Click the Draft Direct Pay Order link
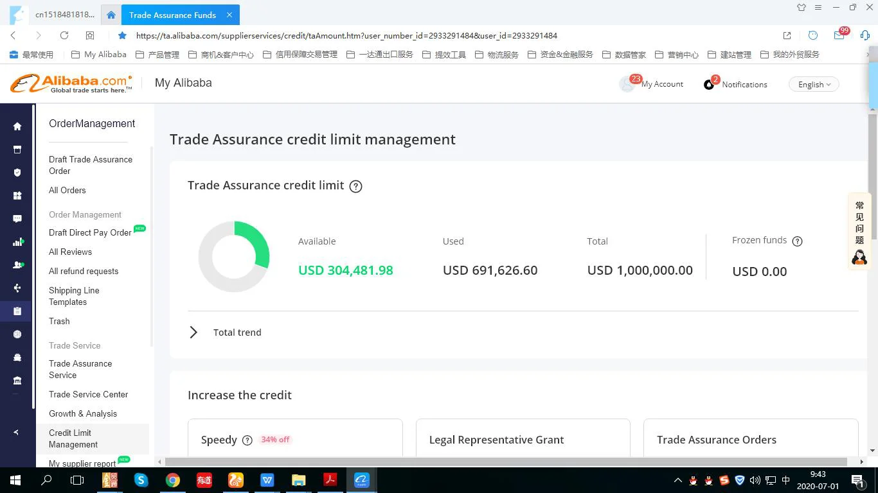 click(90, 232)
